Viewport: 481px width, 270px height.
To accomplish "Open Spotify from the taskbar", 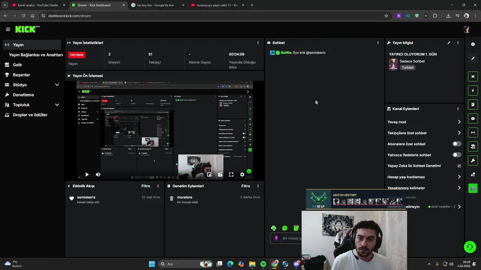I will (x=263, y=264).
